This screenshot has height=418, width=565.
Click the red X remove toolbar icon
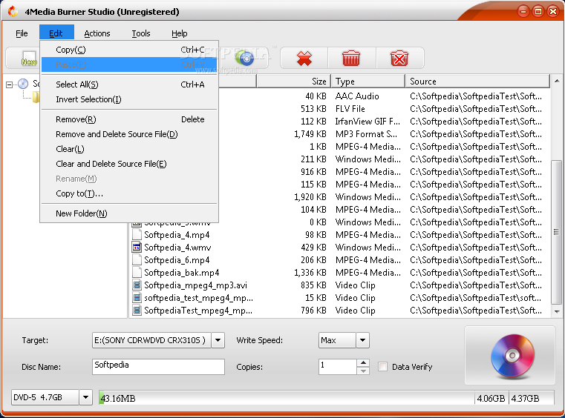[x=304, y=59]
